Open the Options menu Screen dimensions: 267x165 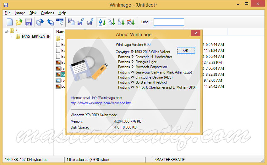(x=47, y=13)
